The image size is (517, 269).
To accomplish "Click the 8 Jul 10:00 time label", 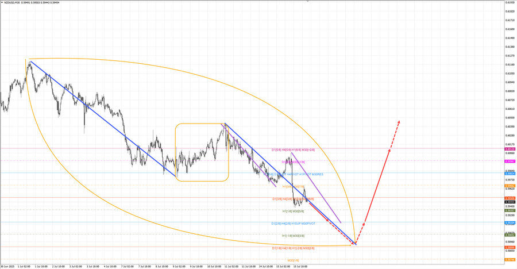I will (161, 266).
